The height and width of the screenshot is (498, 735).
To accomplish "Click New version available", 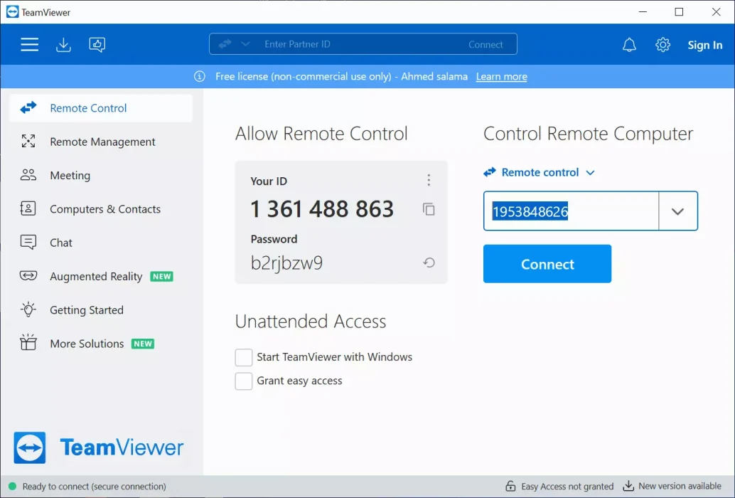I will pos(680,487).
